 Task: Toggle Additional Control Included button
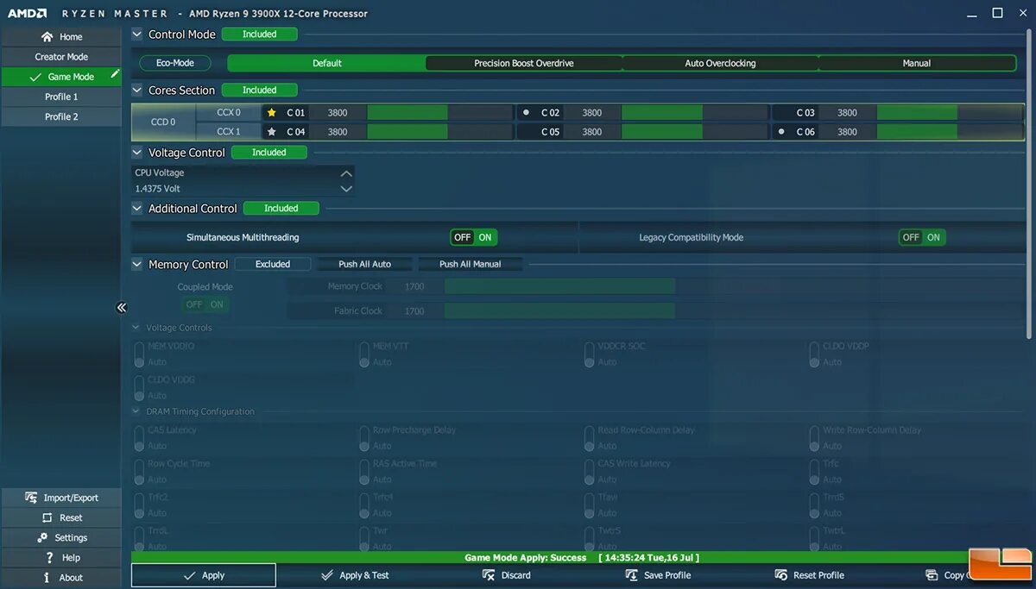tap(281, 208)
